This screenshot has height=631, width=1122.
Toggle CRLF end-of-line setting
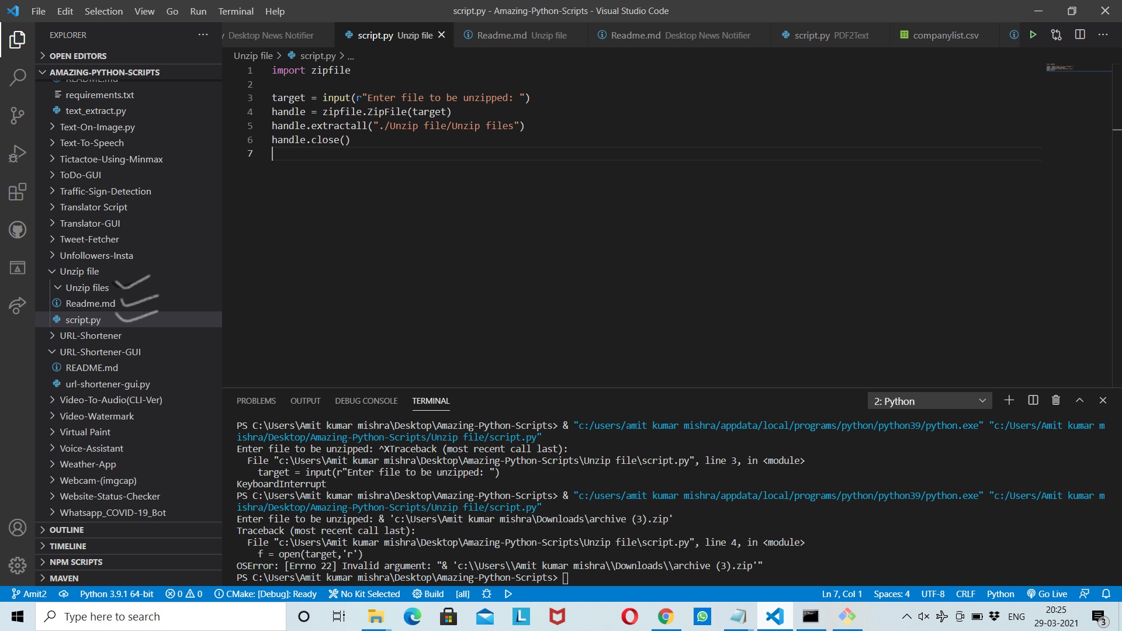tap(965, 594)
